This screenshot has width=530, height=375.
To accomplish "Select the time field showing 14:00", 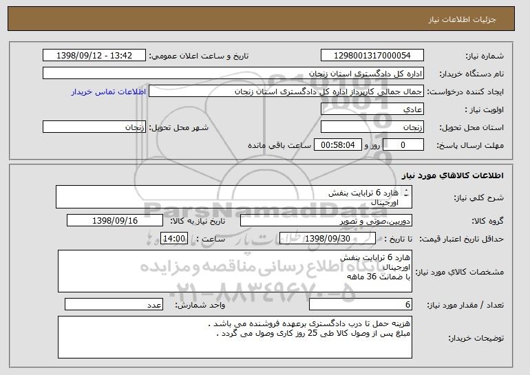I will [x=174, y=239].
